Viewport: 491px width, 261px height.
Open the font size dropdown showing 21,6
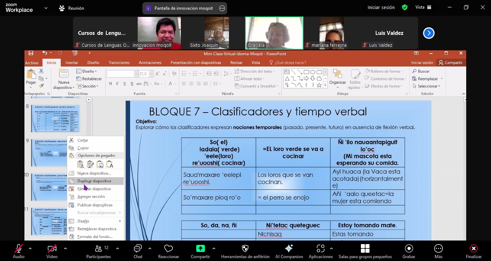(x=151, y=74)
